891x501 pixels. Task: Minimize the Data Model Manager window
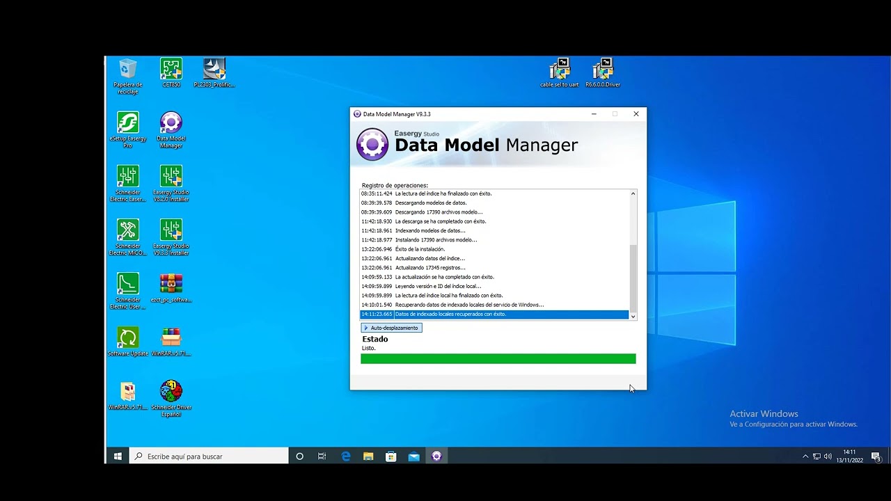594,114
